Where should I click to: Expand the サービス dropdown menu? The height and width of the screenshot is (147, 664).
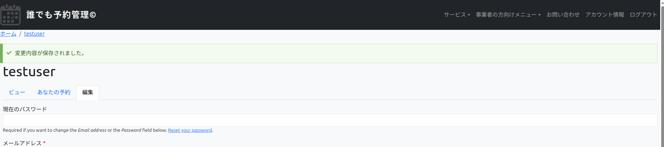tap(456, 15)
